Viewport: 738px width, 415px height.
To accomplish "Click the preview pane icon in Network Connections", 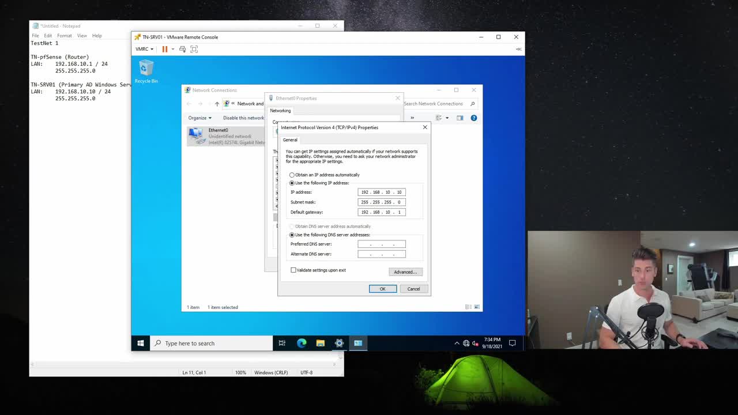I will point(460,118).
